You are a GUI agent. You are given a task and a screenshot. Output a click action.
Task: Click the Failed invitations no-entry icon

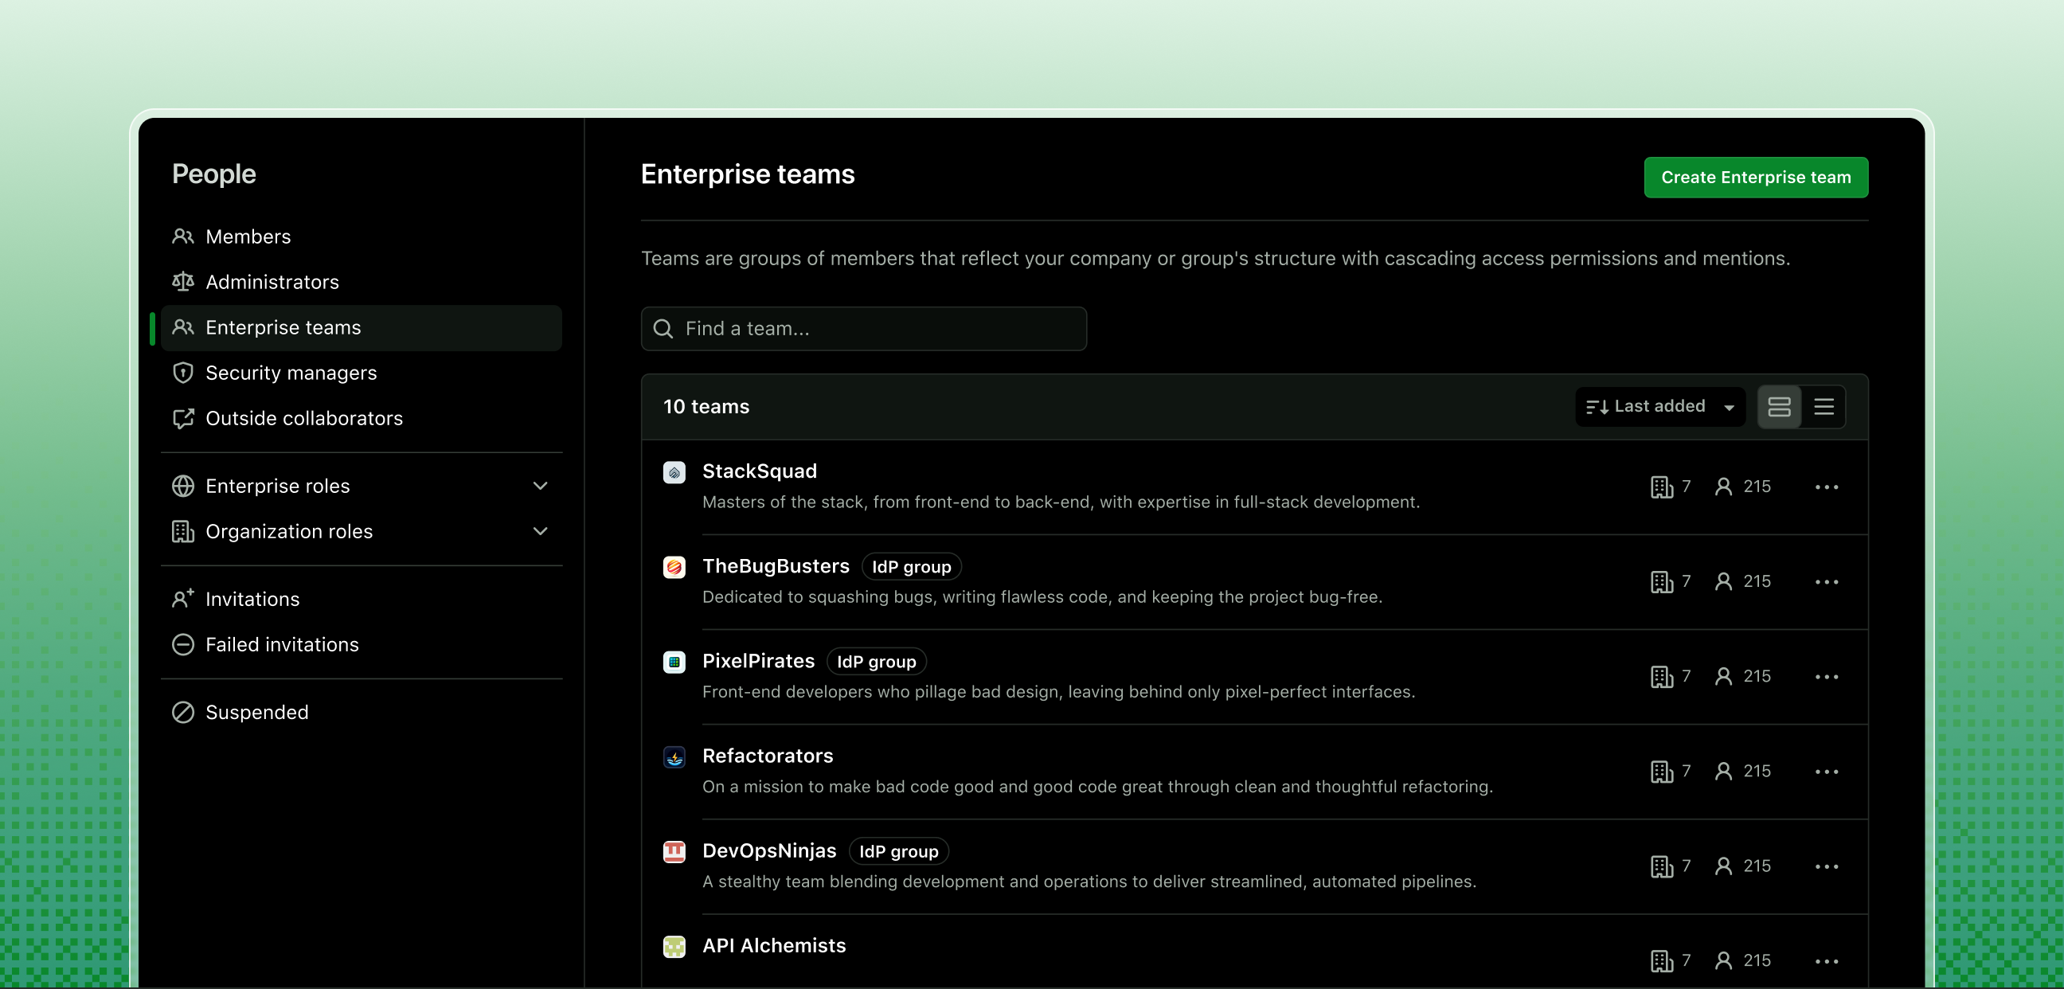pos(182,644)
